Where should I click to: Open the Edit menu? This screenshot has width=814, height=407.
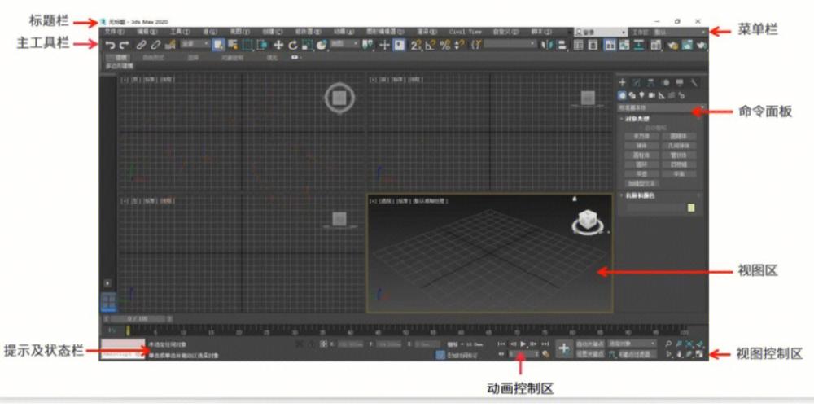click(x=147, y=32)
